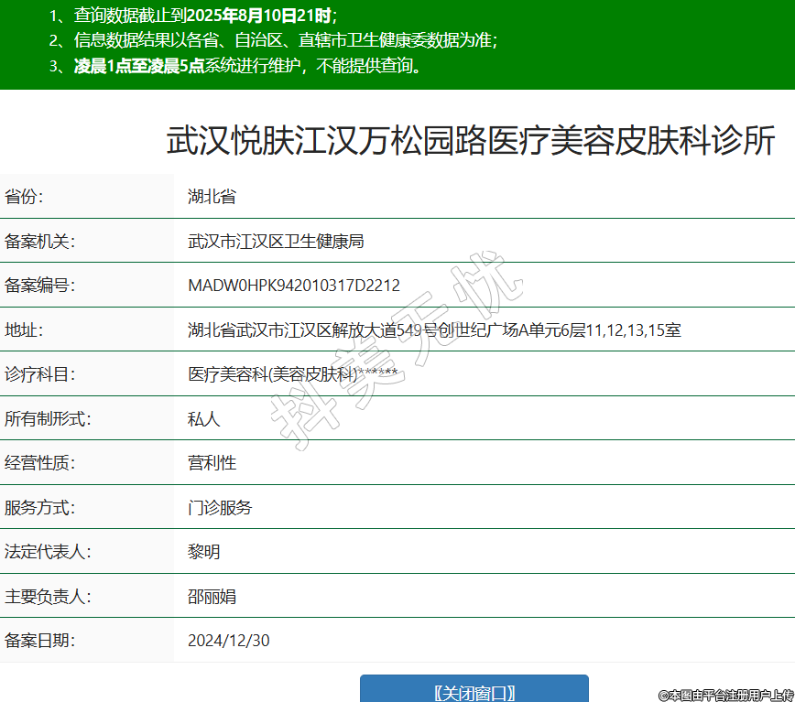Select the record number MADW0HPK942010317D2212

click(293, 286)
